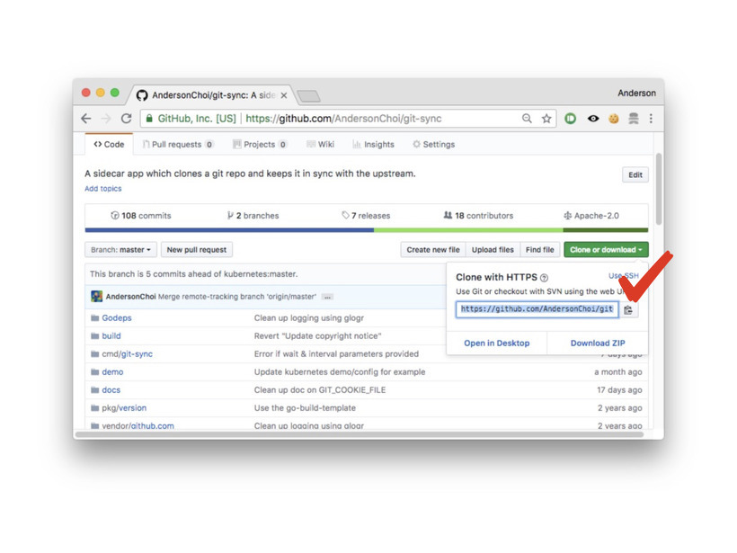Click the Godeps folder icon
The image size is (737, 553).
pos(95,318)
